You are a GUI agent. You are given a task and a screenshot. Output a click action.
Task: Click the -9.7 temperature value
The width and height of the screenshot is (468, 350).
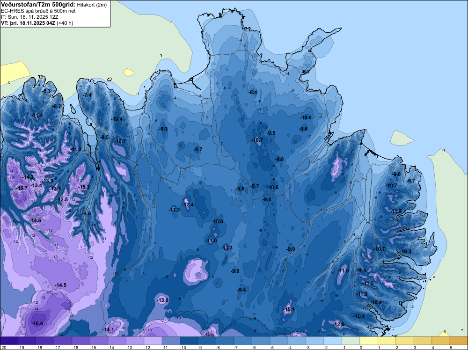[255, 186]
